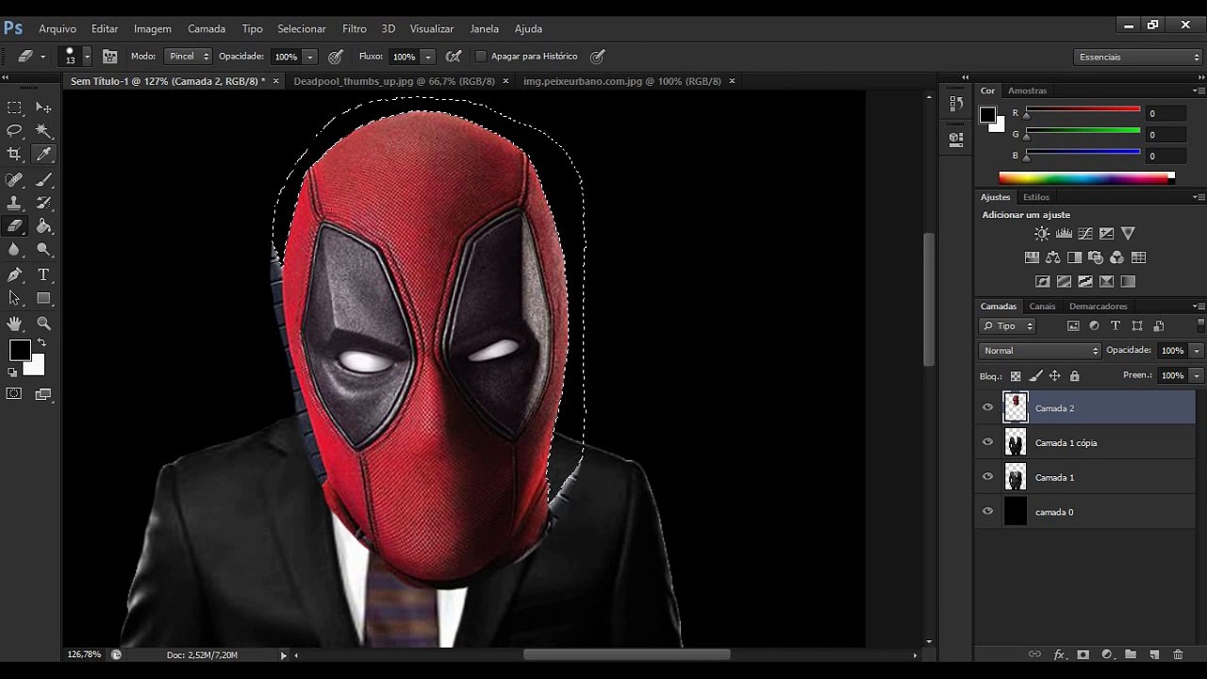1207x679 pixels.
Task: Open the Fluxo slider dropdown
Action: click(x=427, y=57)
